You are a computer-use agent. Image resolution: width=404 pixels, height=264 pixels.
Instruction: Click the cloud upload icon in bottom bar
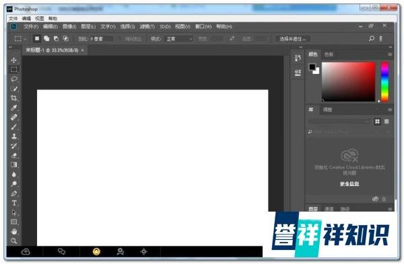[x=26, y=252]
